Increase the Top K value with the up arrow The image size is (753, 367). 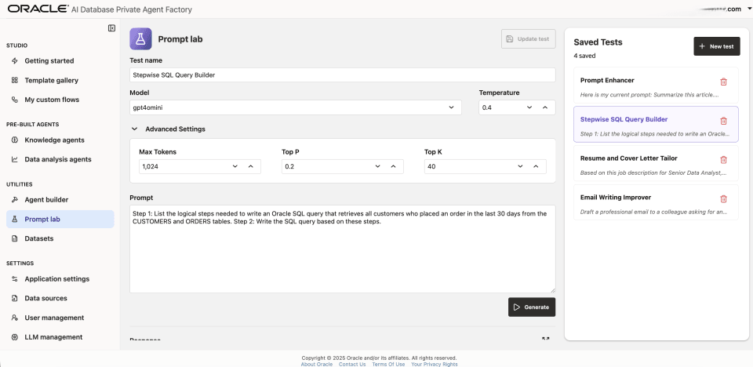[x=536, y=166]
